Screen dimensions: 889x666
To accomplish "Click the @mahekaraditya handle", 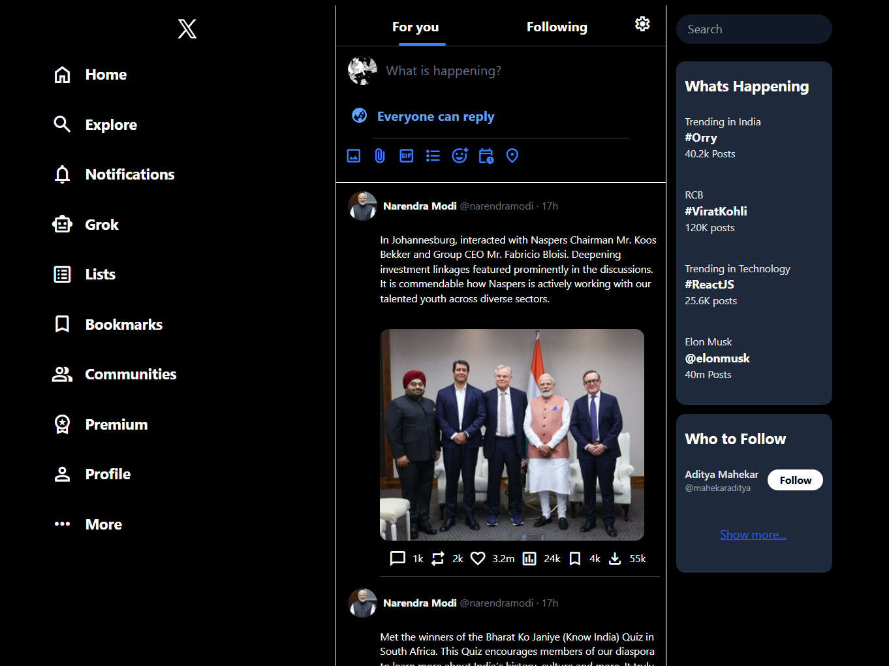I will (x=717, y=488).
